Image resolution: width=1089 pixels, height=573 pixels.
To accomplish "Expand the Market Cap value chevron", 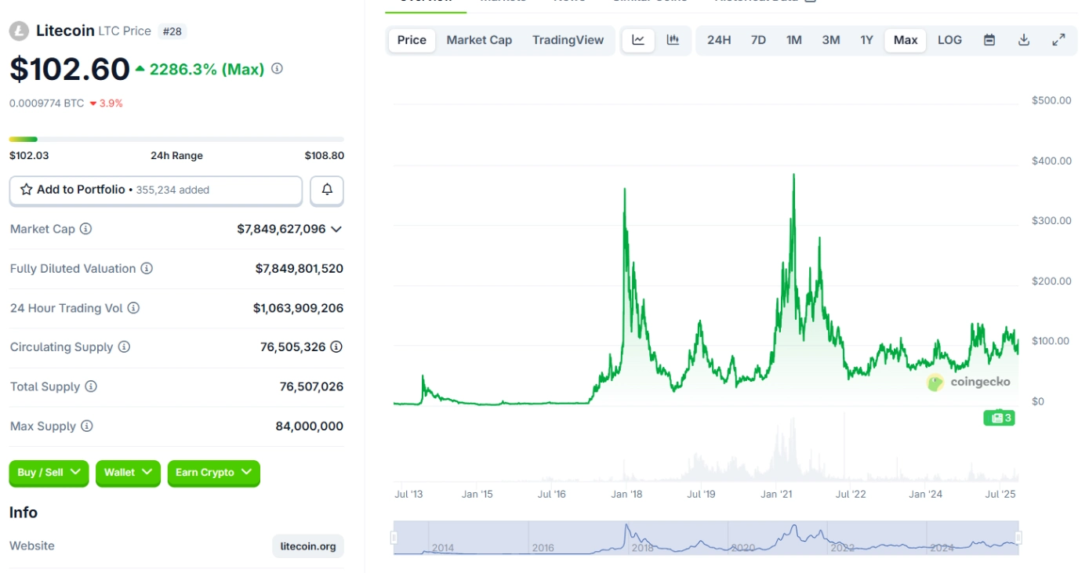I will (x=336, y=229).
